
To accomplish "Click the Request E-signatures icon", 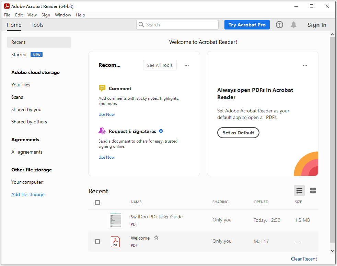I will click(x=102, y=131).
